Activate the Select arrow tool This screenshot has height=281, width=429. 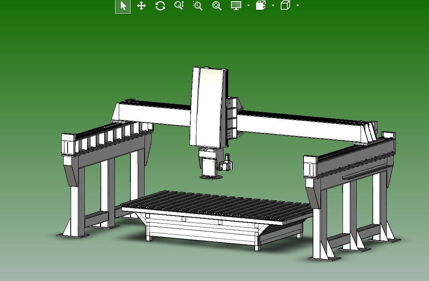click(123, 6)
